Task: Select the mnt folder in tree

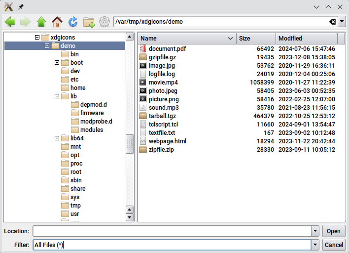Action: (71, 147)
